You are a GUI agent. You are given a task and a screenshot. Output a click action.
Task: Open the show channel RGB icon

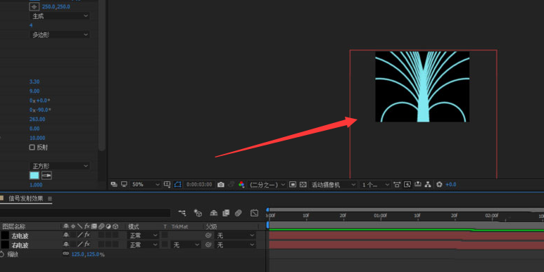(241, 185)
